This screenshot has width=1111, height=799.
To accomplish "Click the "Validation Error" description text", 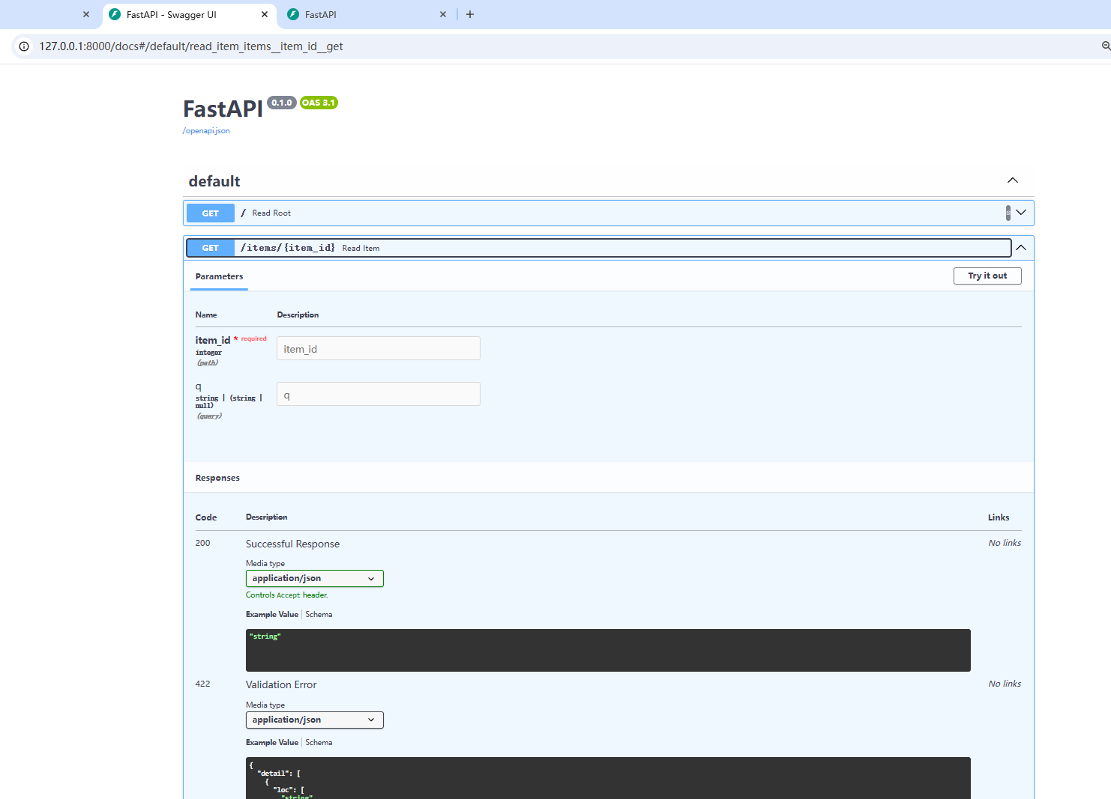I will tap(281, 685).
